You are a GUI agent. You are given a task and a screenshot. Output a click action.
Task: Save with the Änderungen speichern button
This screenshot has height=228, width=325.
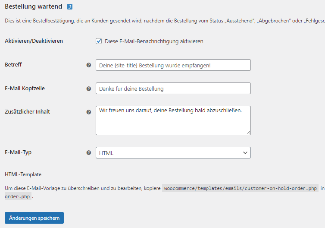point(34,218)
